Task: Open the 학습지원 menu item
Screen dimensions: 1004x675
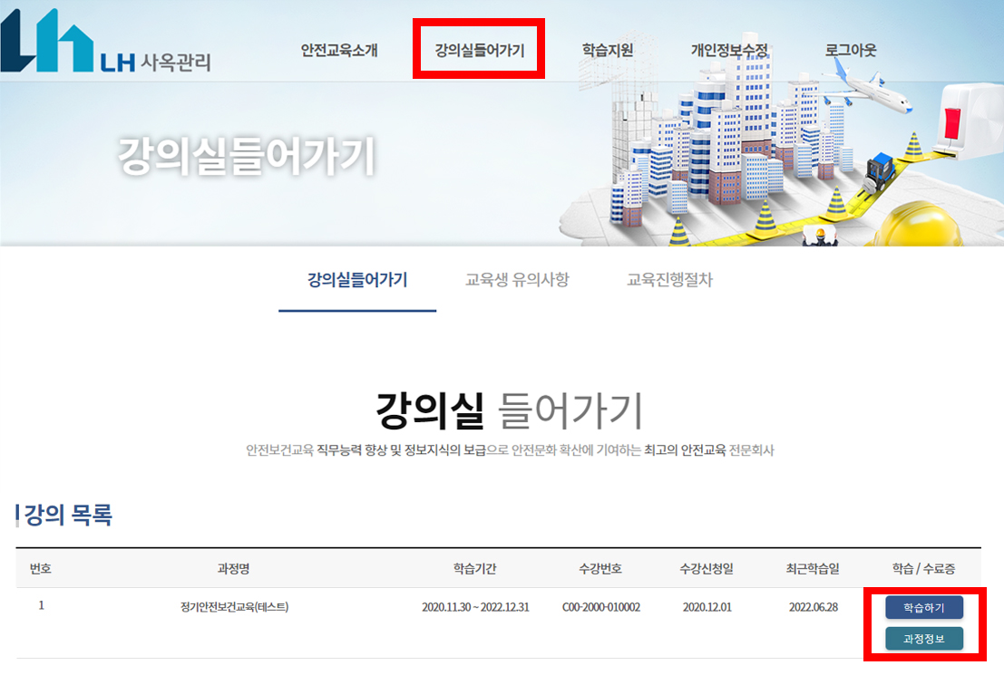Action: click(608, 51)
